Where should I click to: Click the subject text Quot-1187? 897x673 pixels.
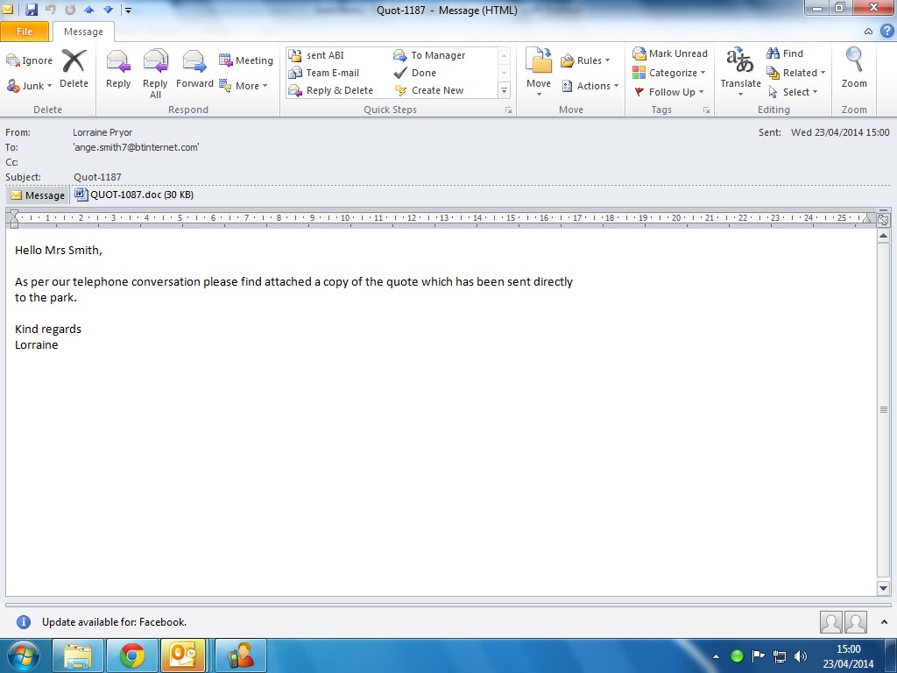97,177
